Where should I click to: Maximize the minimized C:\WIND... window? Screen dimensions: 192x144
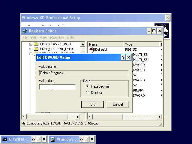[38, 139]
